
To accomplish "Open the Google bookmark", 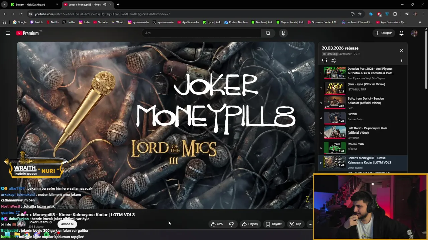I will coord(20,22).
